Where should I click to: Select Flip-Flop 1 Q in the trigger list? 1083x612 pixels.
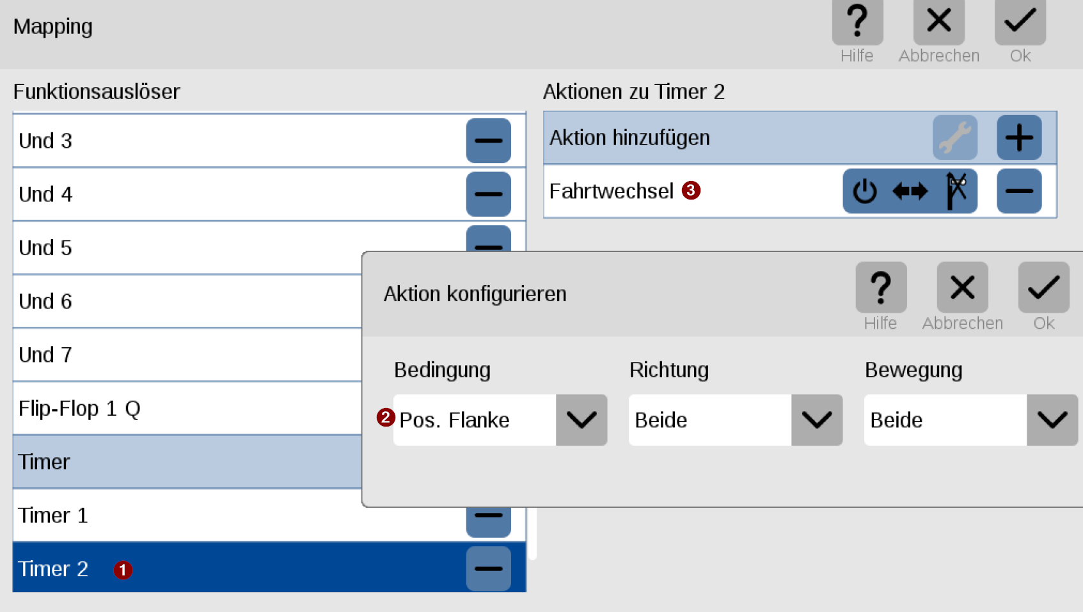tap(187, 408)
